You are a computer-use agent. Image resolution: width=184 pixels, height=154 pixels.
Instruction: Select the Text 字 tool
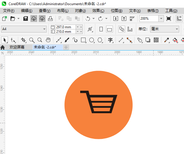(110, 40)
